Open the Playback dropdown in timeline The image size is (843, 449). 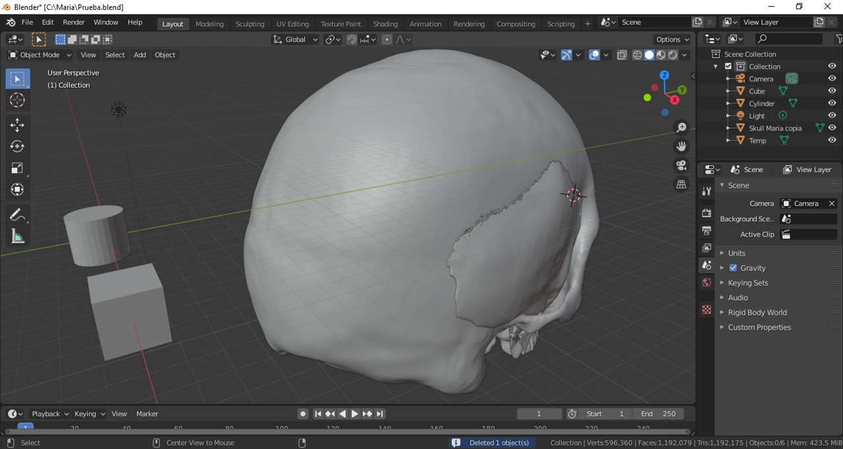[x=50, y=413]
